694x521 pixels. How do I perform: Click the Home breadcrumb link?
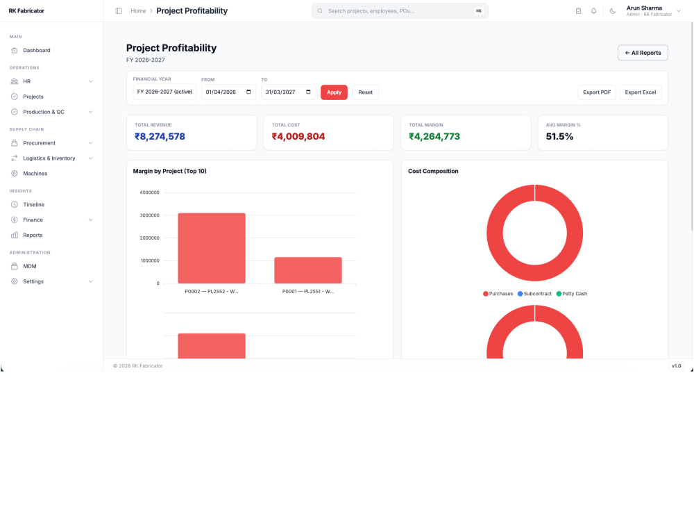click(138, 11)
